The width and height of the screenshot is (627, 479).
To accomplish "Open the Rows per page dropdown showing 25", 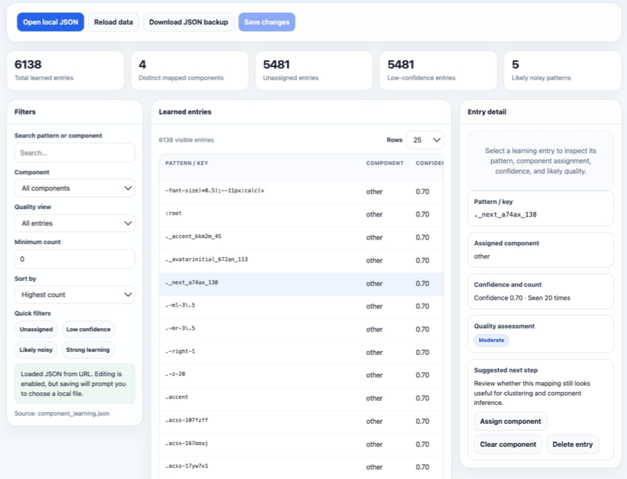I will point(424,140).
